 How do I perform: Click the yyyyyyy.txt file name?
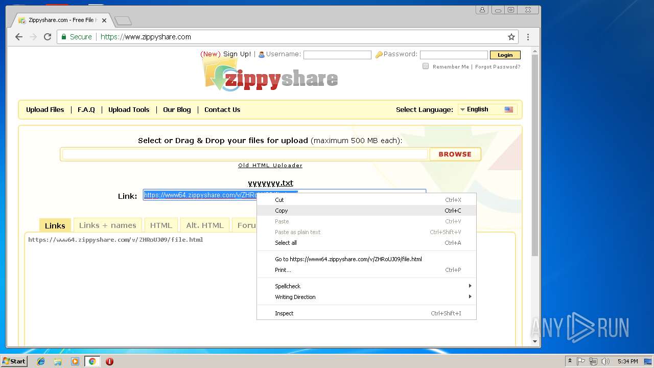(270, 183)
